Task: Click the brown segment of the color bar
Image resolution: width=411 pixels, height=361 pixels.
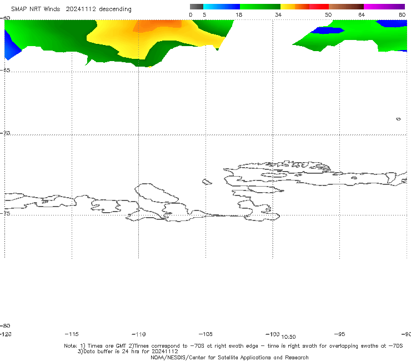Action: [346, 7]
